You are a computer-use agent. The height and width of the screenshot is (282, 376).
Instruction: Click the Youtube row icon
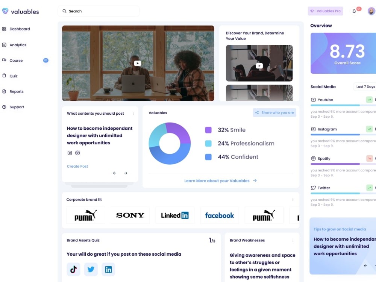point(313,100)
